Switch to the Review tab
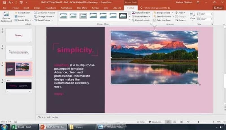This screenshot has height=130, width=226. (x=95, y=8)
